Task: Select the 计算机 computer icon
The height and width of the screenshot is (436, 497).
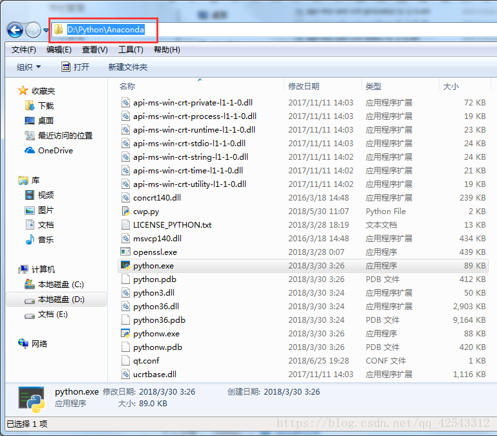Action: click(x=23, y=269)
